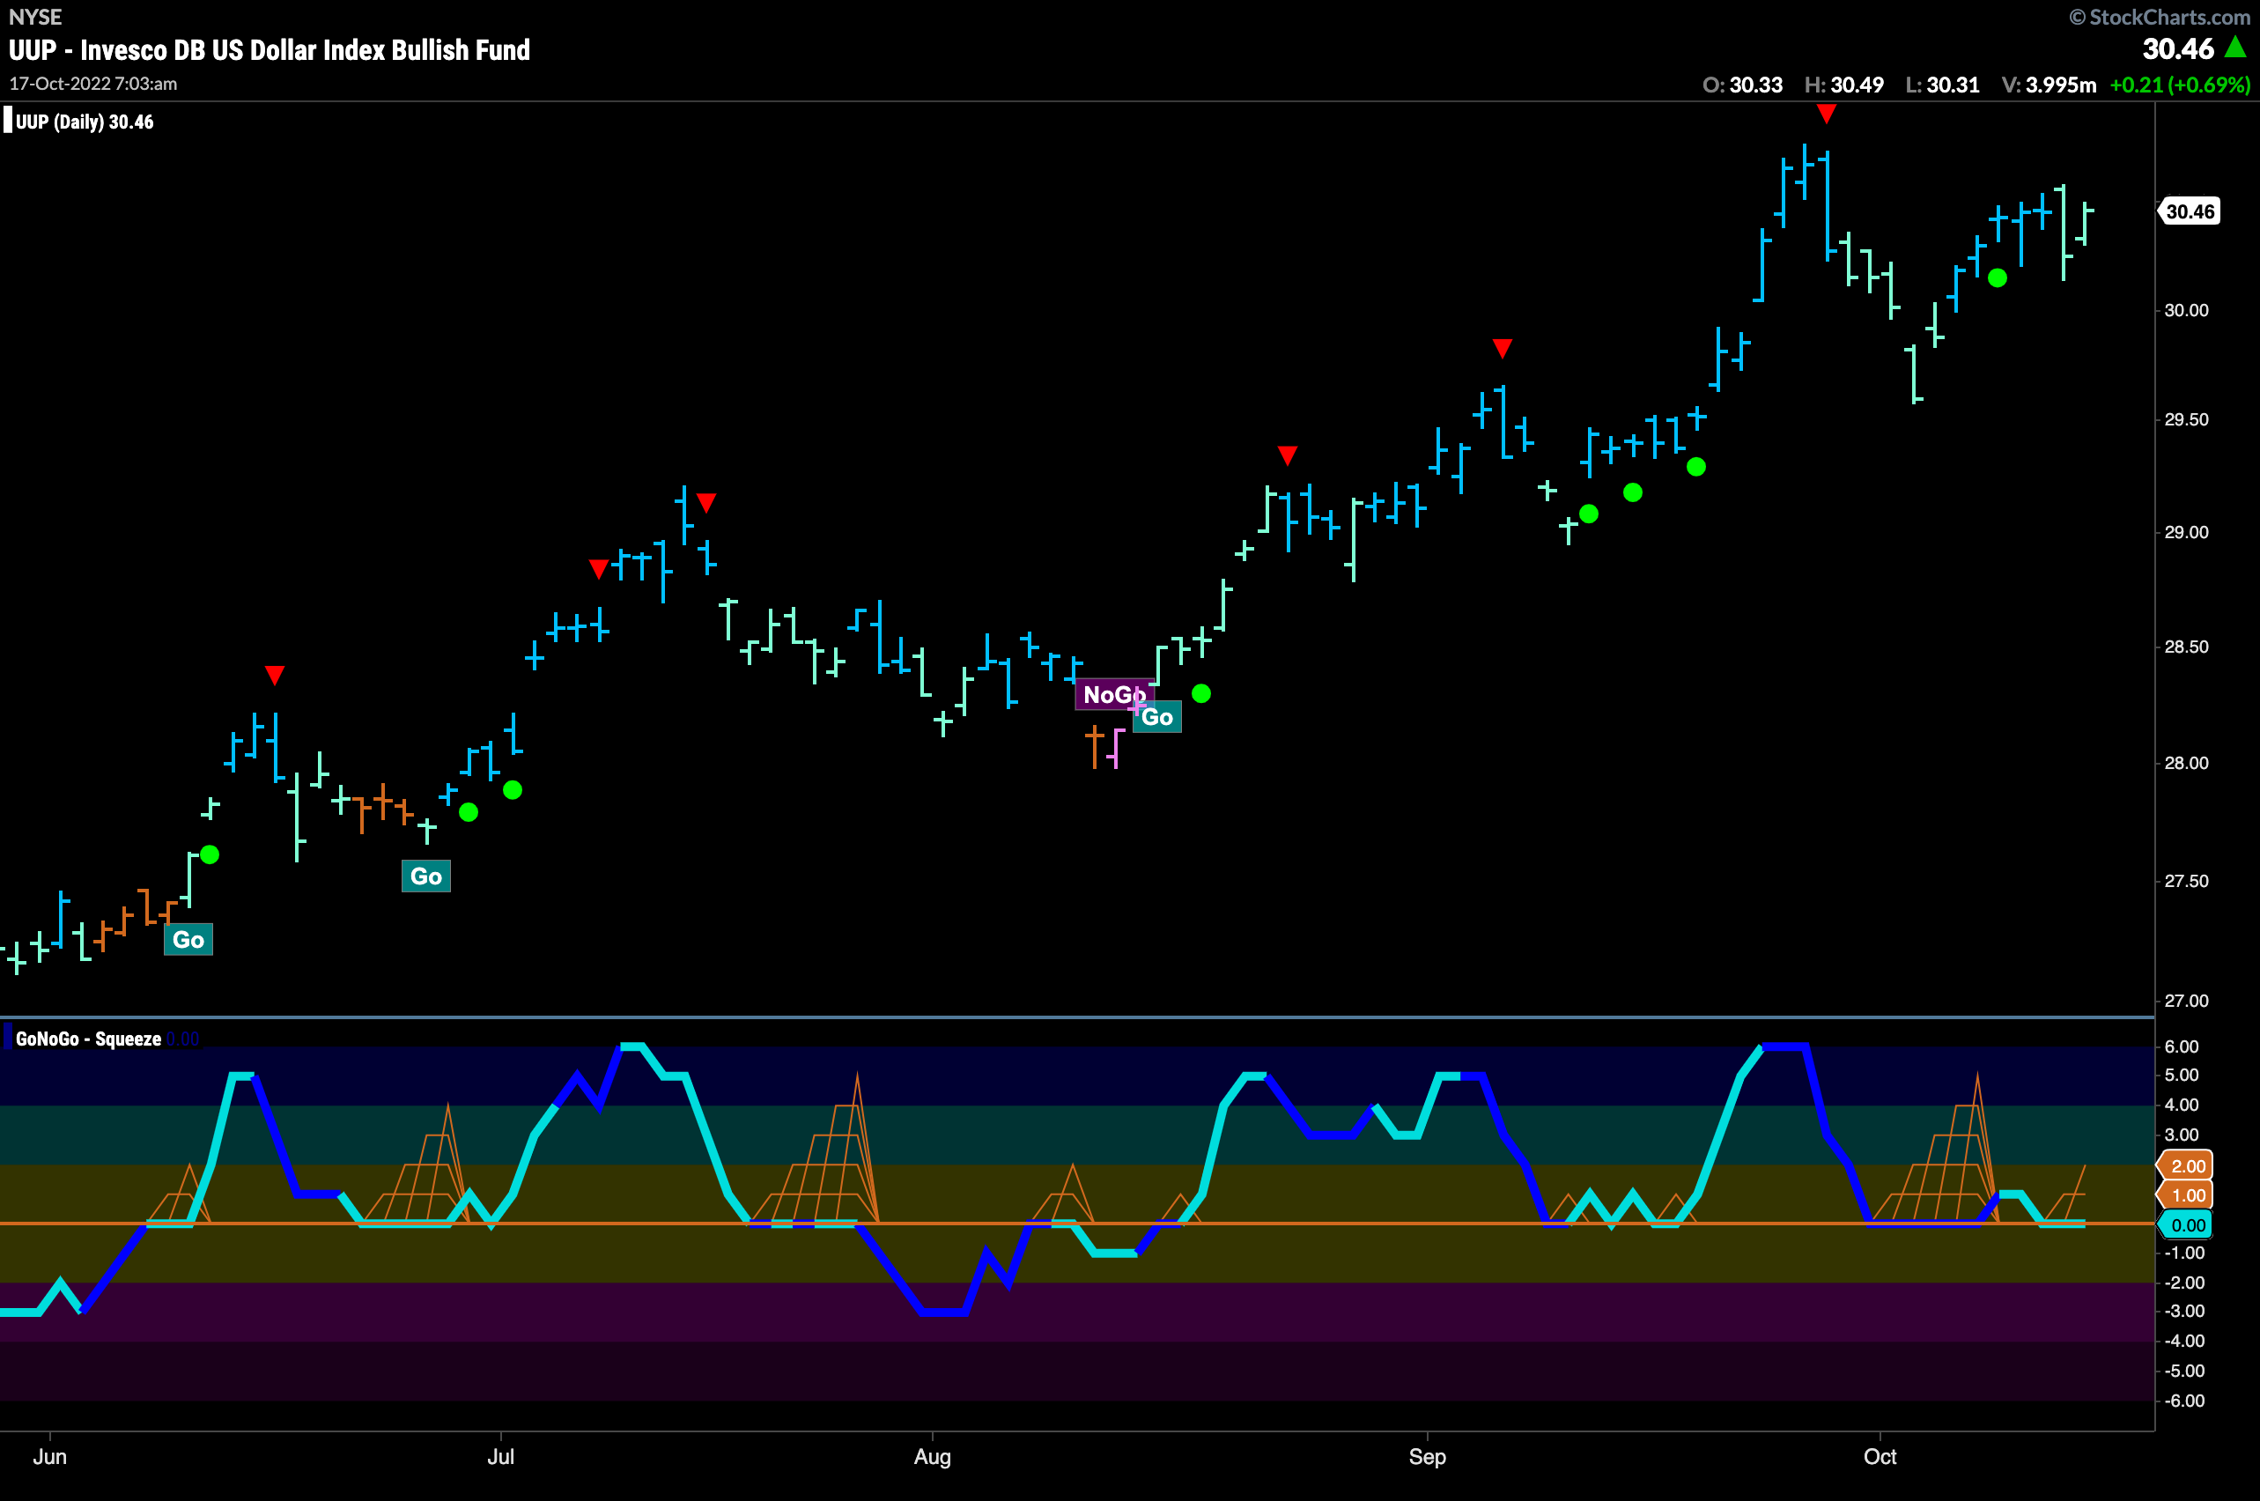Click the higher of the two late-June green dots
Screen dimensions: 2260x1501
click(513, 791)
